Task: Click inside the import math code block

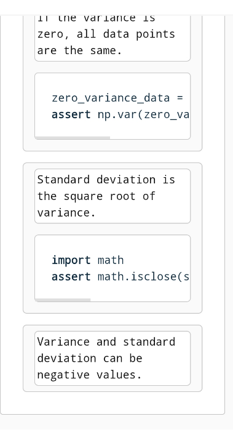Action: point(113,268)
